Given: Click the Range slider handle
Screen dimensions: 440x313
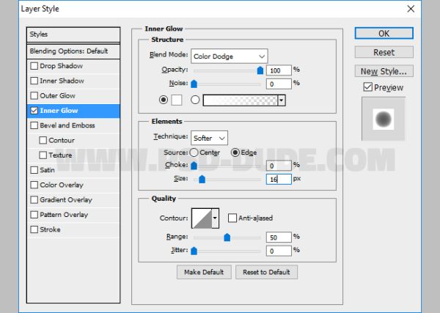Looking at the screenshot, I should tap(227, 237).
